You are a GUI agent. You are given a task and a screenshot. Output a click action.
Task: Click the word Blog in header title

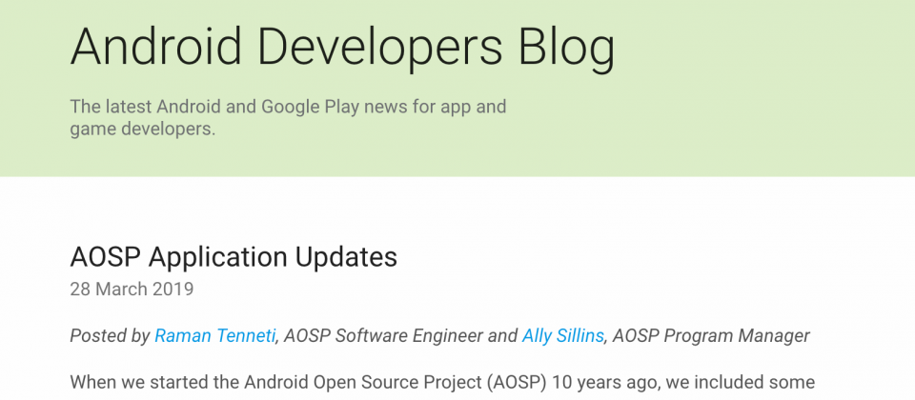coord(566,47)
